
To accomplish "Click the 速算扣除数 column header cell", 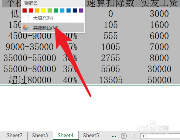I will [111, 3].
